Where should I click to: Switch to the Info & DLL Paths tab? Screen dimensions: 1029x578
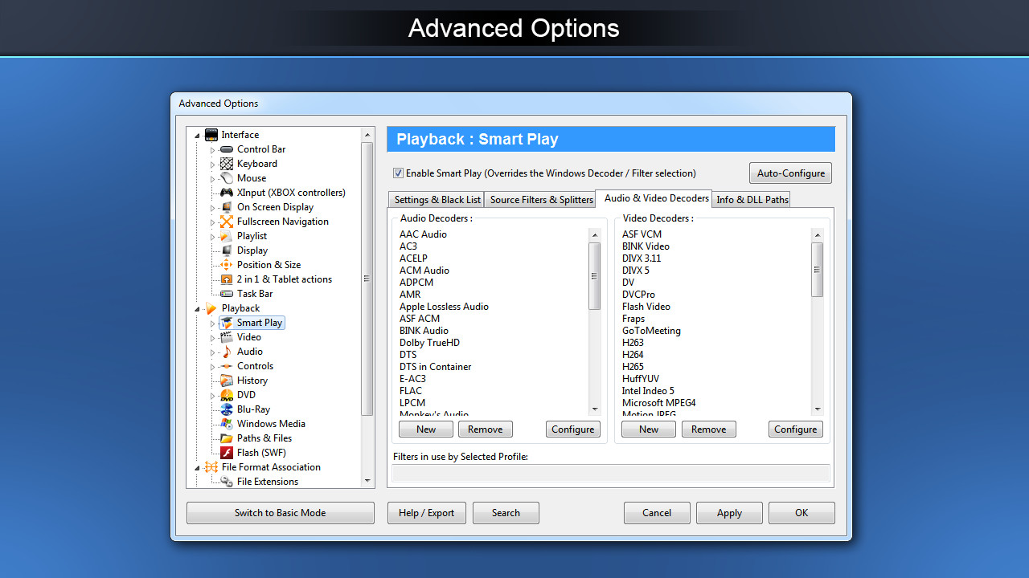pyautogui.click(x=751, y=199)
